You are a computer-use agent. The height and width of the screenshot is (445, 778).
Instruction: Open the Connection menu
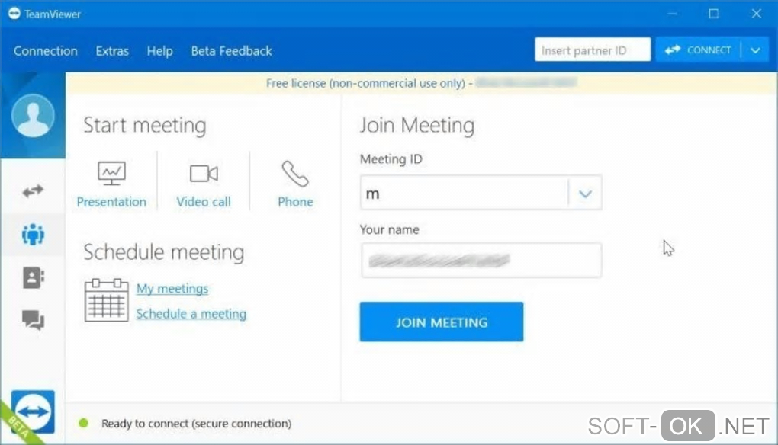coord(46,51)
